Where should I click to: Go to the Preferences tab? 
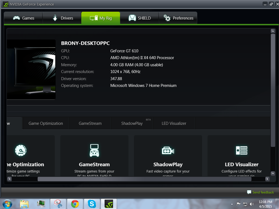coord(178,18)
